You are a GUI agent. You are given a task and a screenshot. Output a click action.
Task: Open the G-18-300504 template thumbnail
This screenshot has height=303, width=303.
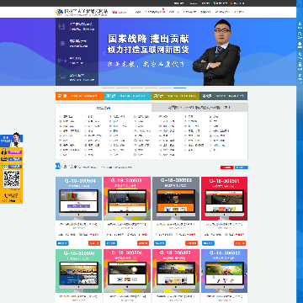tap(79, 199)
